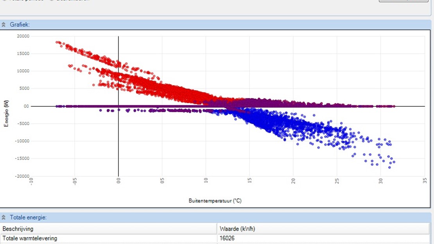Click the 35 tick label on x-axis
This screenshot has height=244, width=434.
[x=424, y=181]
